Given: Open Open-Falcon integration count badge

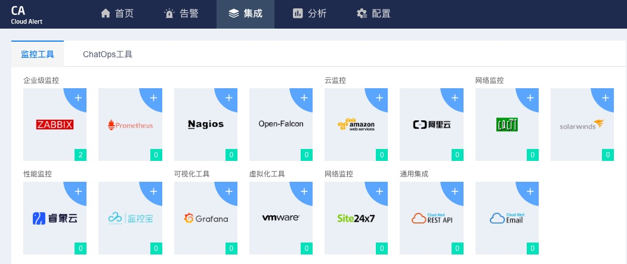Looking at the screenshot, I should (306, 154).
